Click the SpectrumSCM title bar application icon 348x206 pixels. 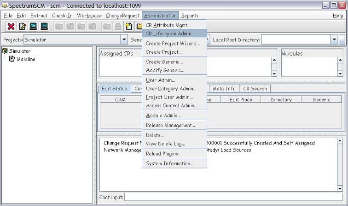pos(5,6)
